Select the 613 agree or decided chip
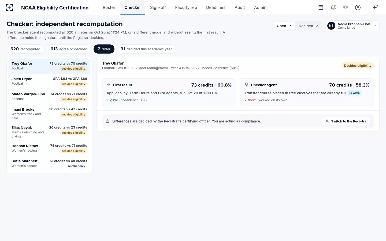The width and height of the screenshot is (386, 241). tap(69, 49)
